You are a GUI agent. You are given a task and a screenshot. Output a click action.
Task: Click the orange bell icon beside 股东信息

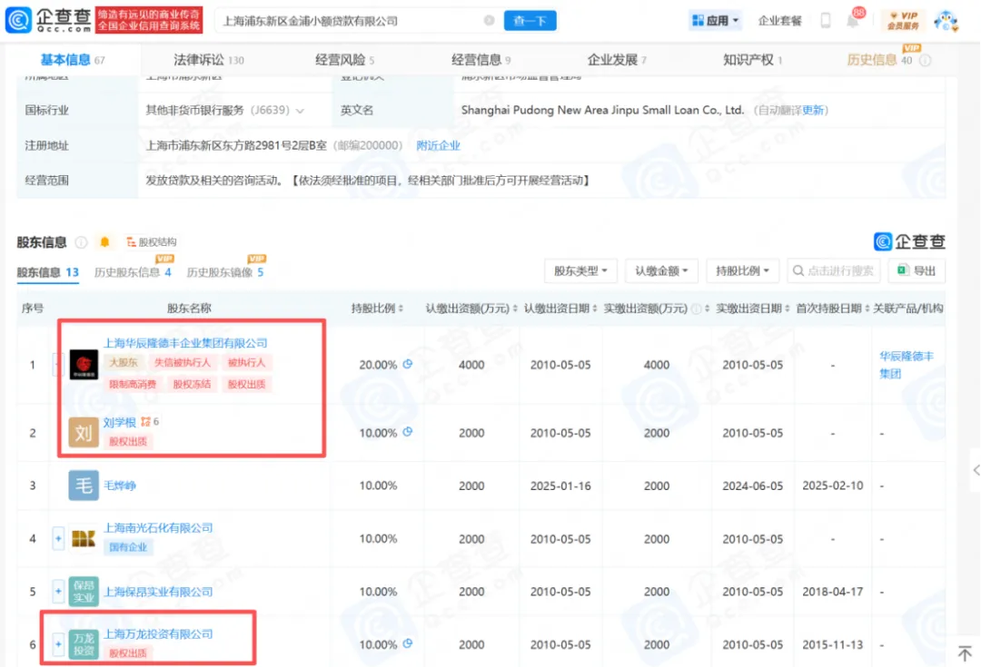click(x=104, y=242)
